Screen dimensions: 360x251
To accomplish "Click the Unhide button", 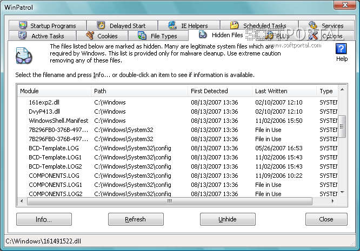I will tap(228, 219).
